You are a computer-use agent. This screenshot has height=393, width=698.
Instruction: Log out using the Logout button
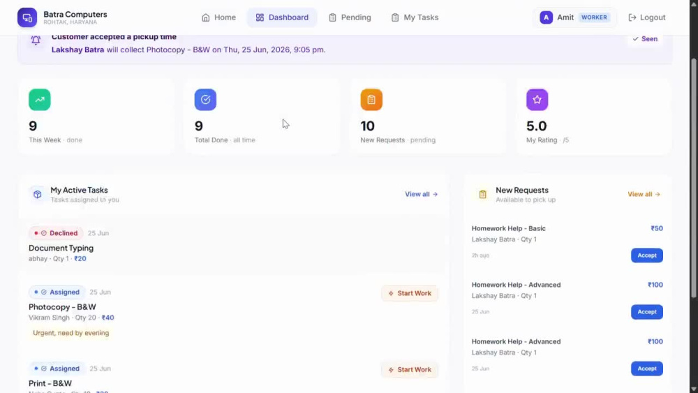point(647,17)
